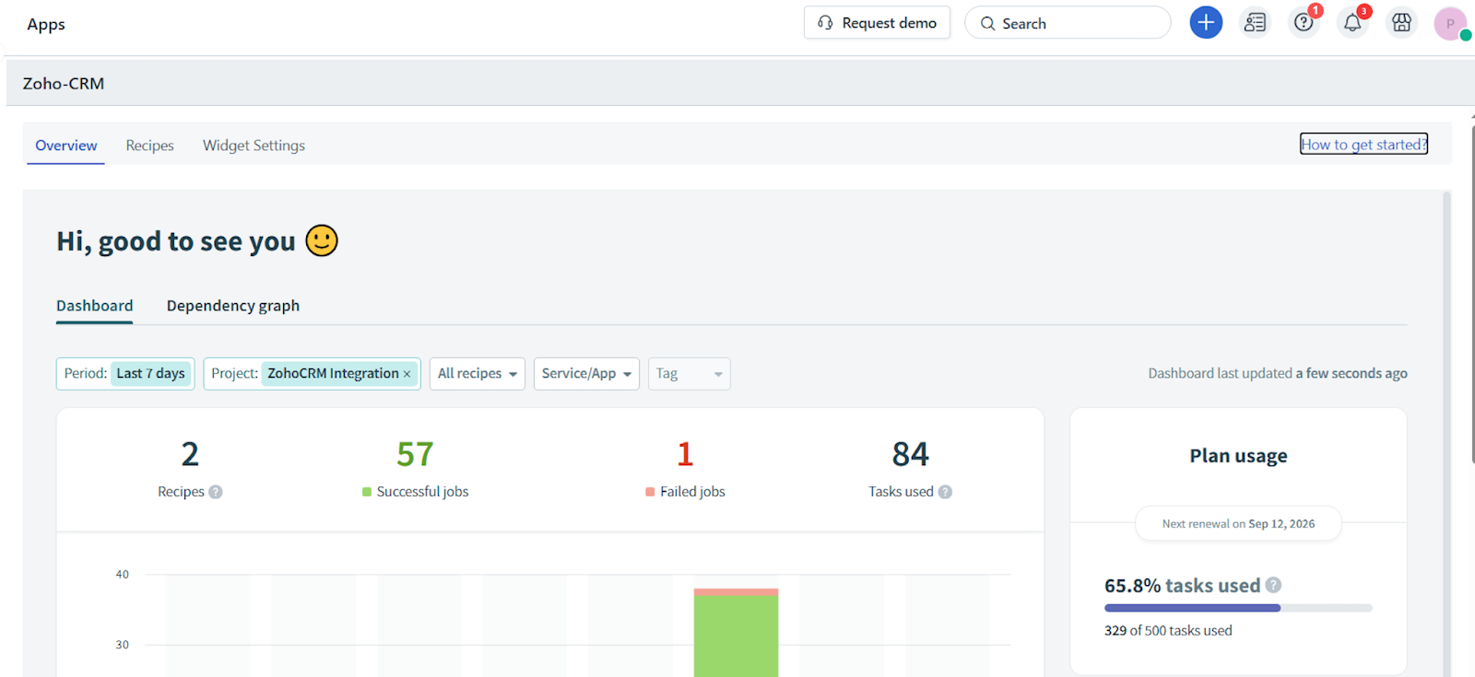Click the 2 recipes count
Image resolution: width=1475 pixels, height=677 pixels.
click(x=190, y=454)
